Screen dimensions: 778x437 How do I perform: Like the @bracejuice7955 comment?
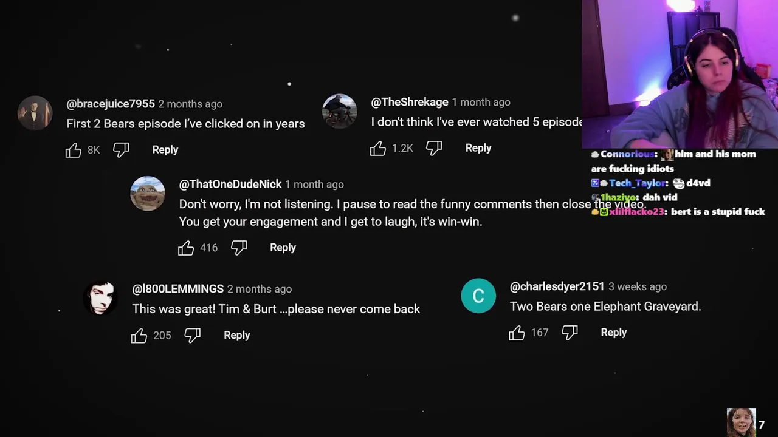coord(74,150)
